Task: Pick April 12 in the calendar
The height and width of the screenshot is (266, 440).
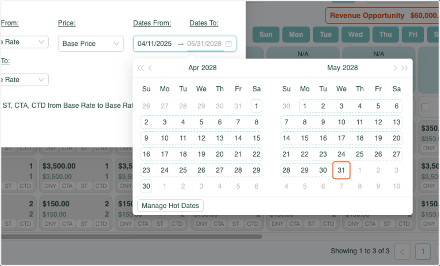Action: click(x=201, y=138)
